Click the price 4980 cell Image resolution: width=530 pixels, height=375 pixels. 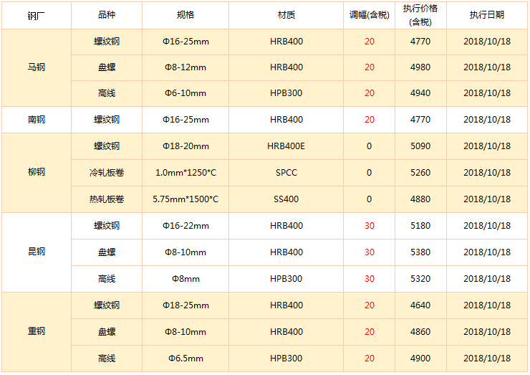[420, 67]
